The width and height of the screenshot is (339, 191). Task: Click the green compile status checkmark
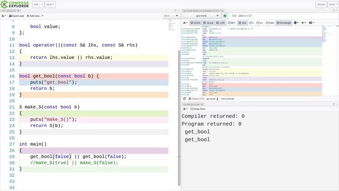(x=225, y=16)
